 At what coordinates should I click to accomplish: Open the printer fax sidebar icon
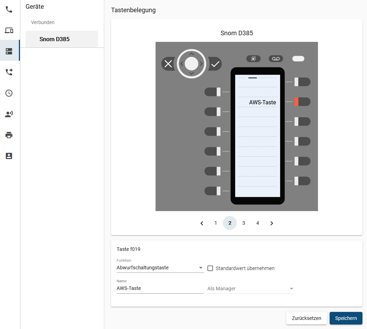(x=9, y=135)
